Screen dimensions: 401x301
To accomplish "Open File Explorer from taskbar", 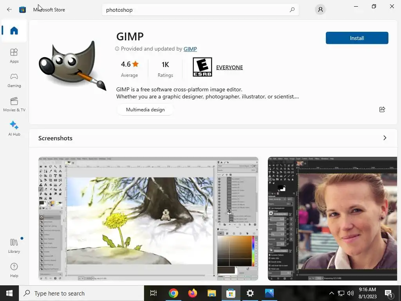I will click(211, 293).
